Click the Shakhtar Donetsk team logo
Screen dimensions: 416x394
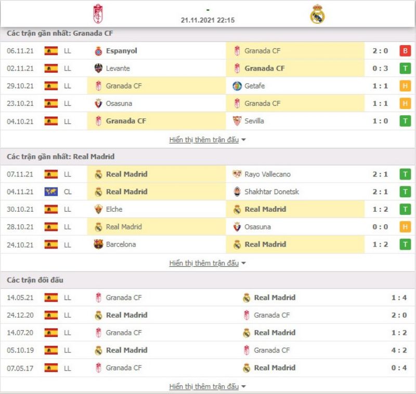pos(237,192)
